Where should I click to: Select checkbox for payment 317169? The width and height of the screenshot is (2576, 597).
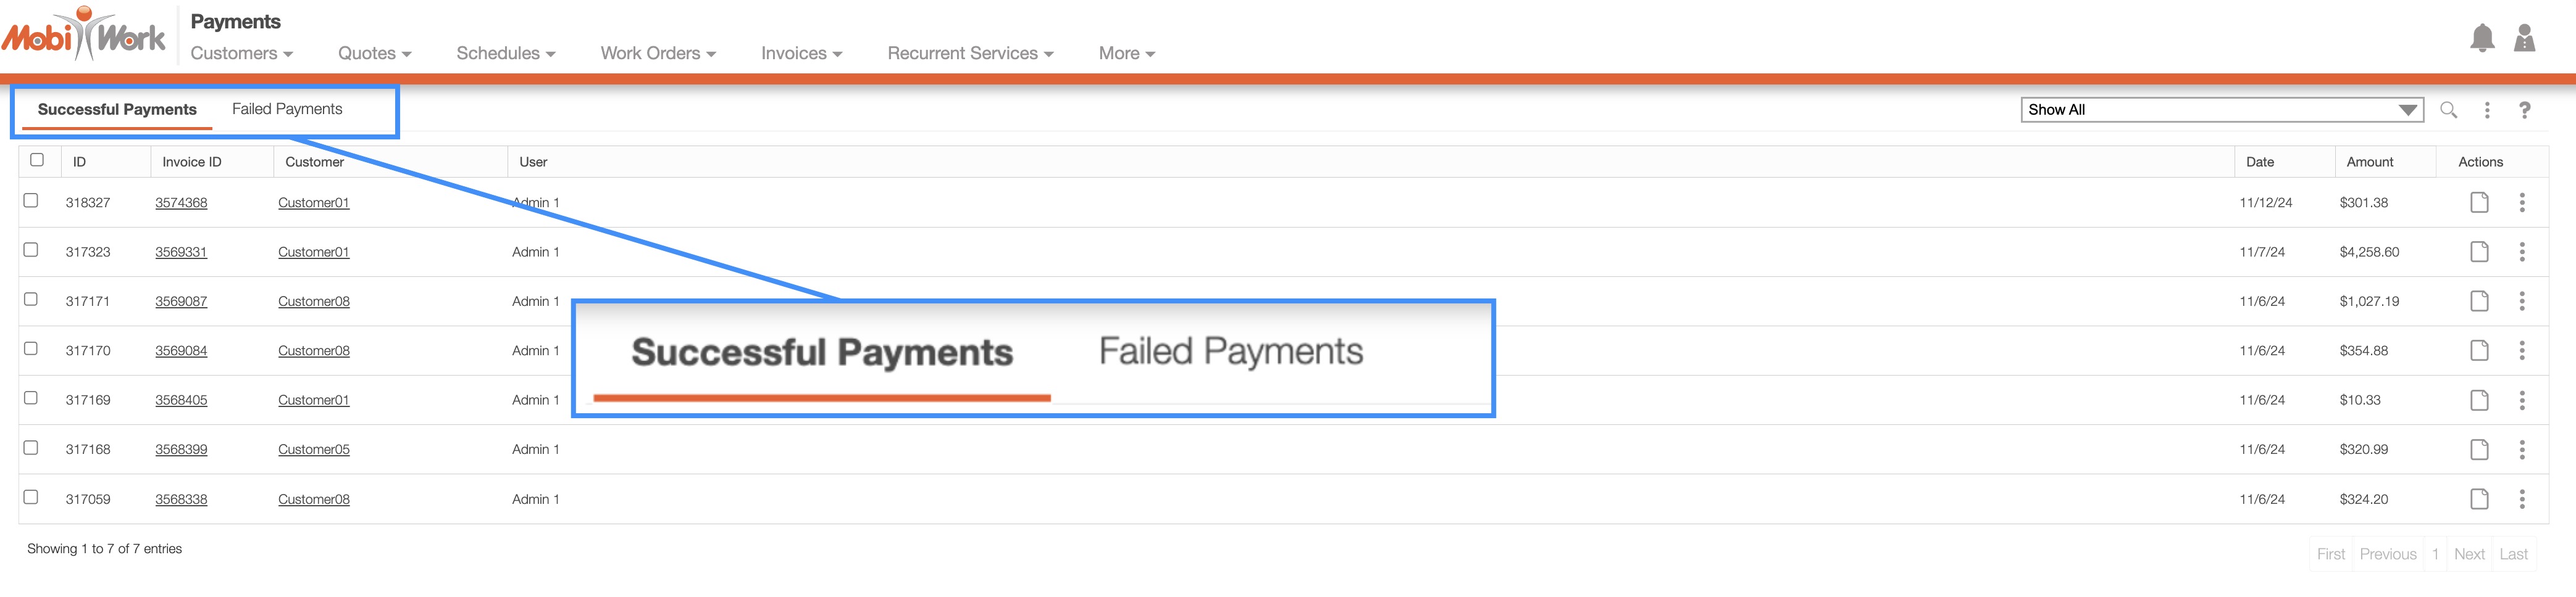click(x=31, y=398)
